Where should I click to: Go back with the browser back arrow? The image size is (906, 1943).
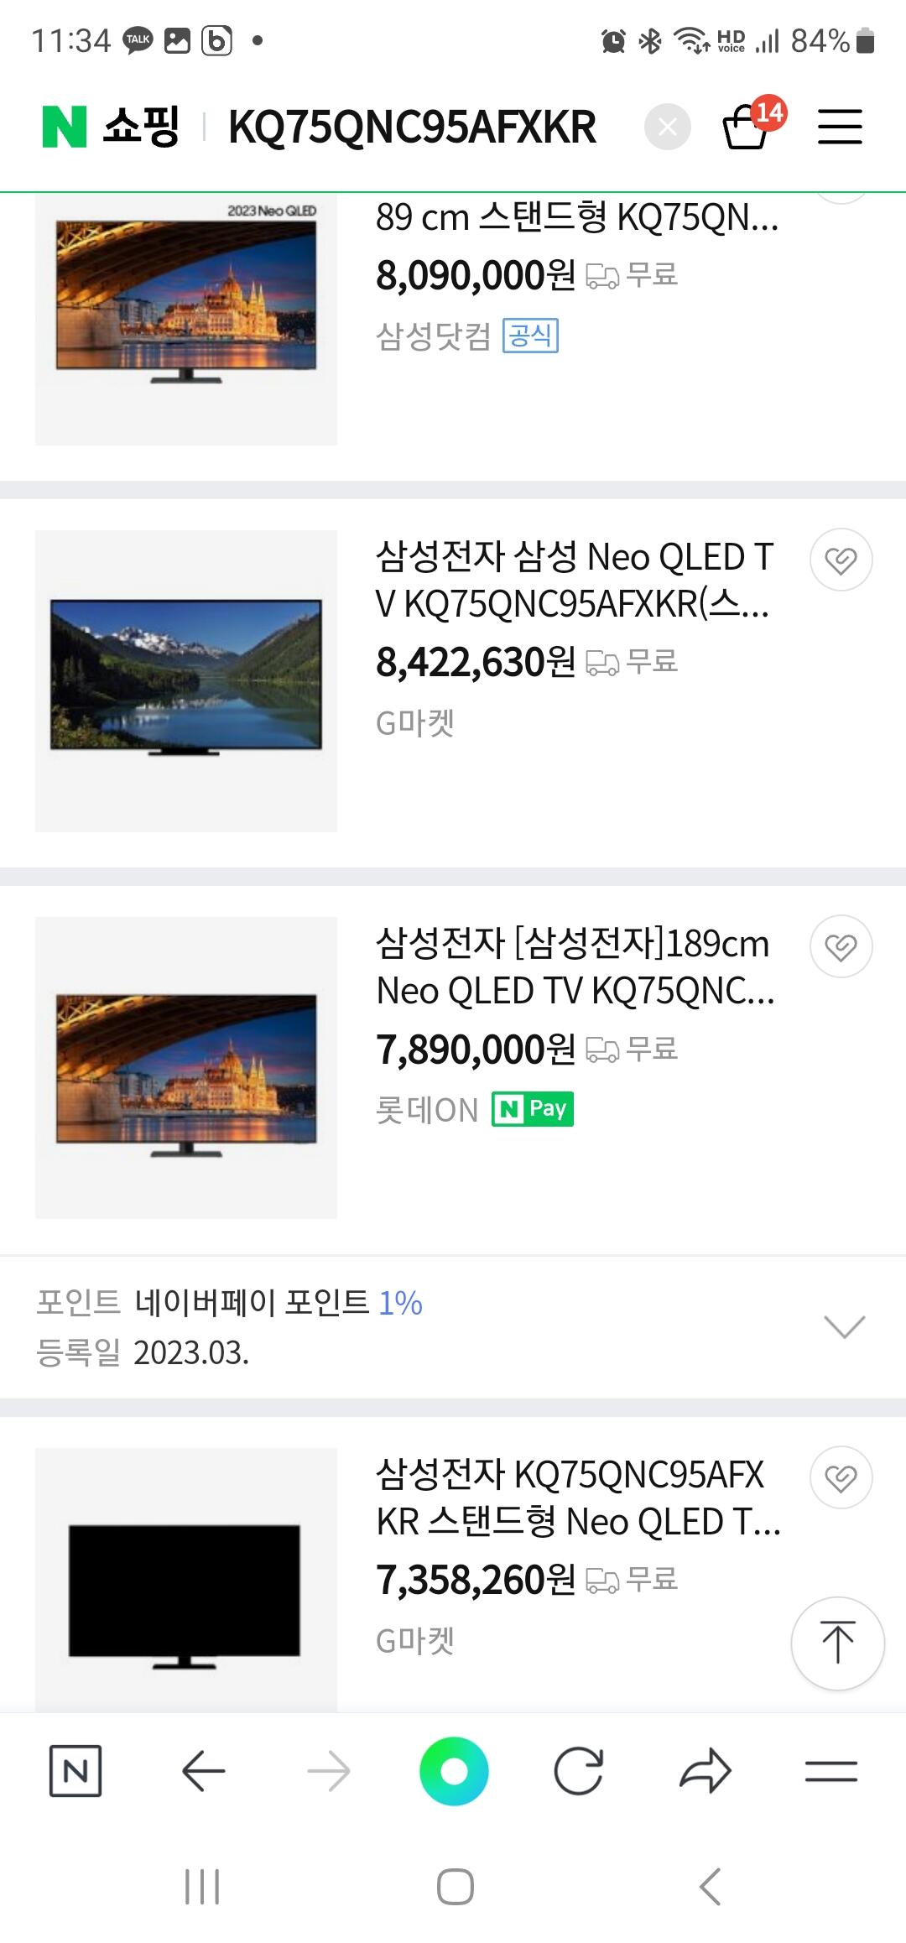[203, 1771]
